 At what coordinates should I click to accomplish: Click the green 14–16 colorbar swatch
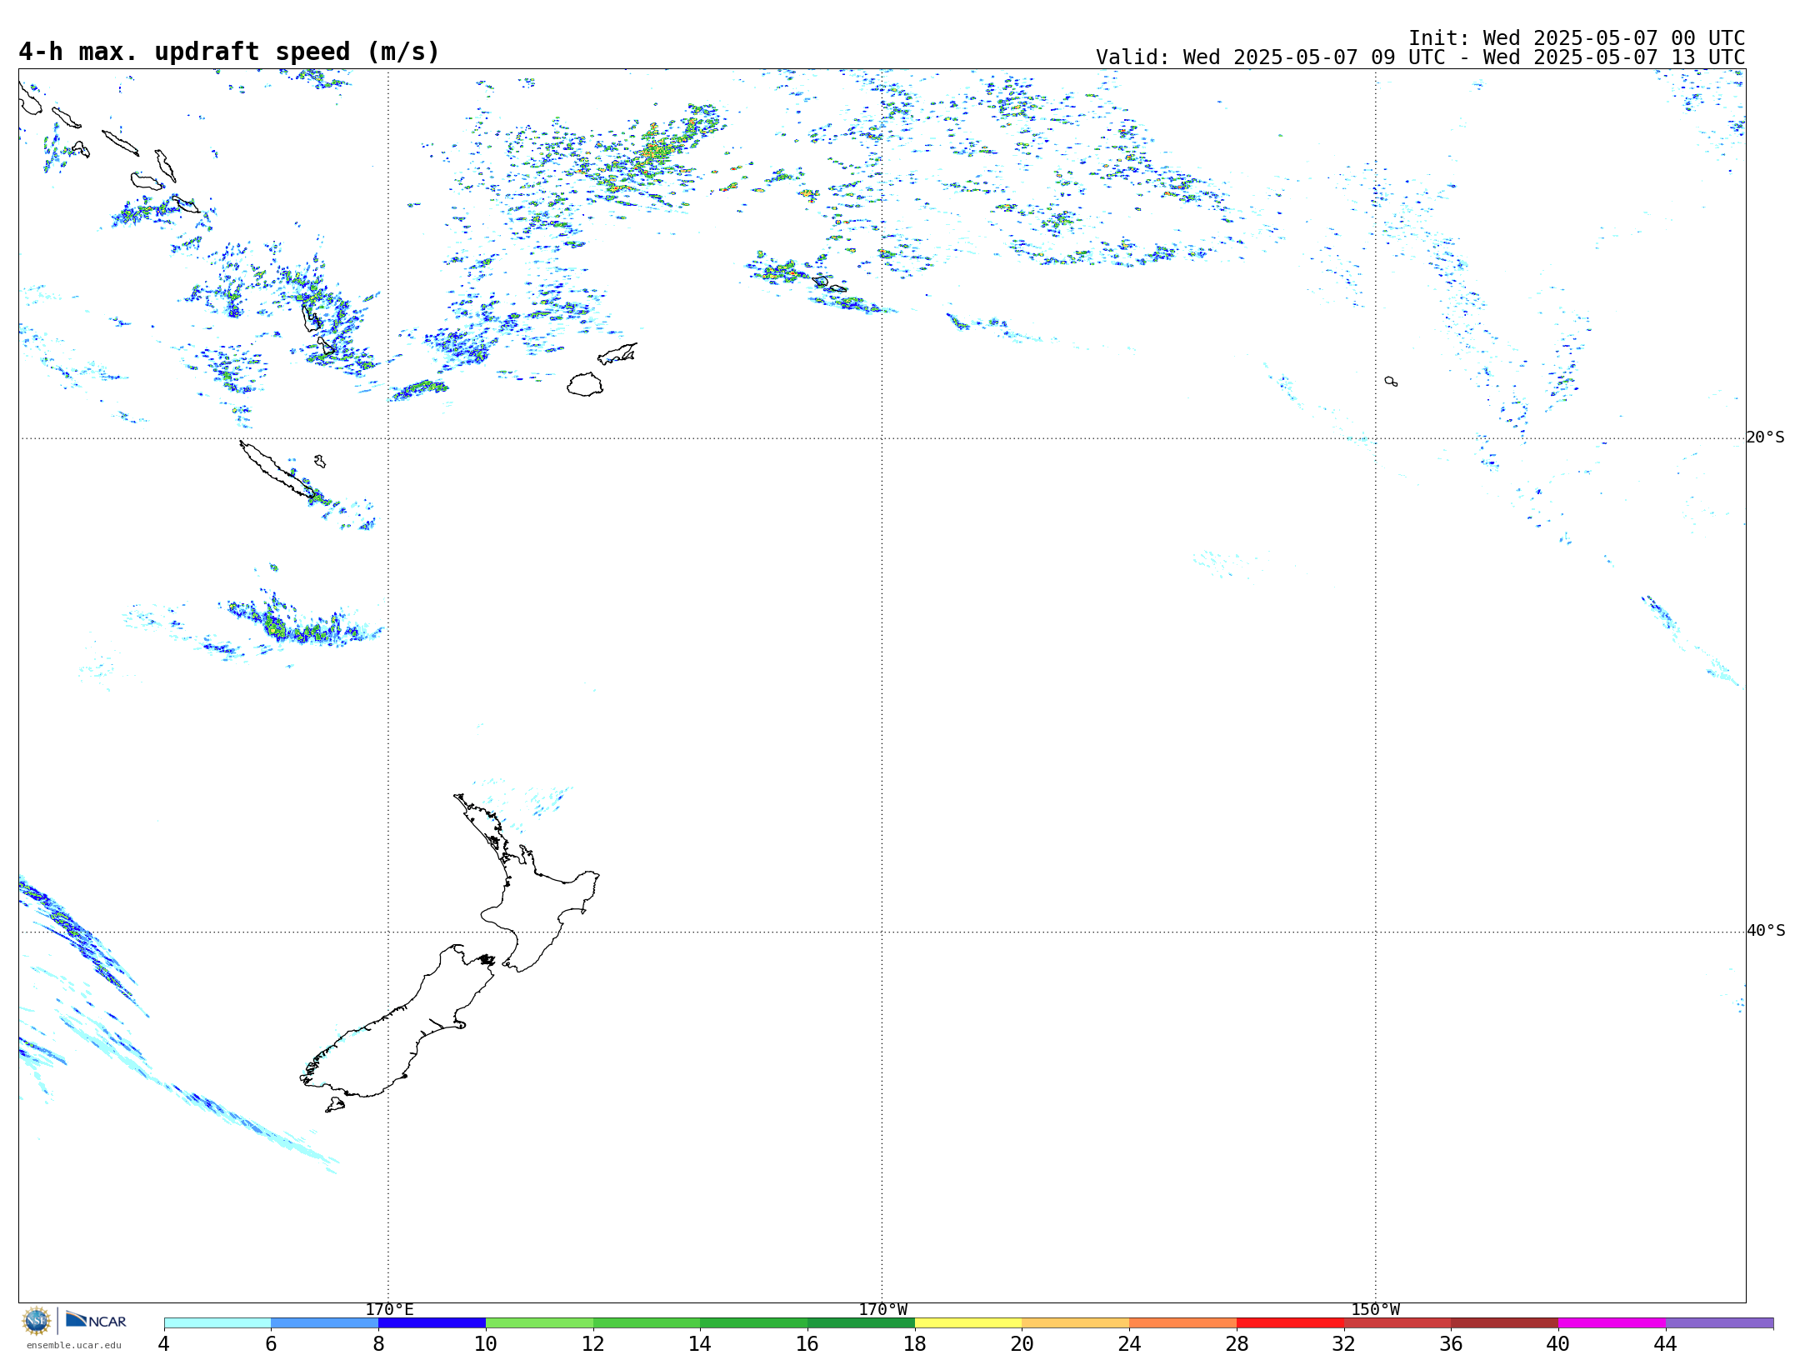pos(754,1323)
